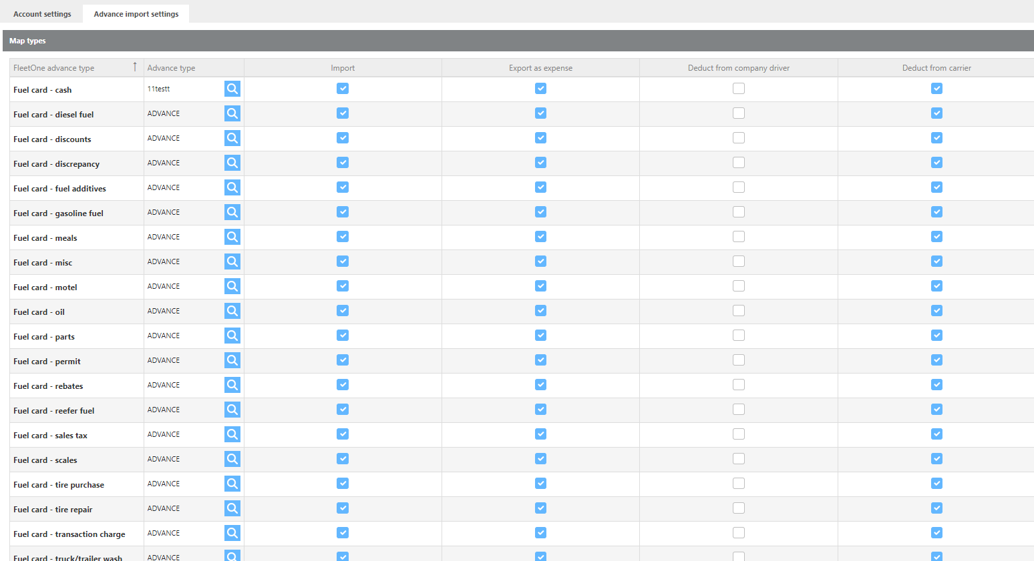This screenshot has height=561, width=1034.
Task: Click the Advance type column header
Action: tap(172, 68)
